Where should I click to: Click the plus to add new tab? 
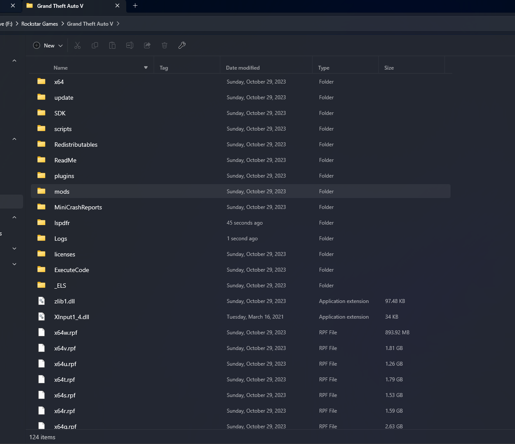pos(135,6)
